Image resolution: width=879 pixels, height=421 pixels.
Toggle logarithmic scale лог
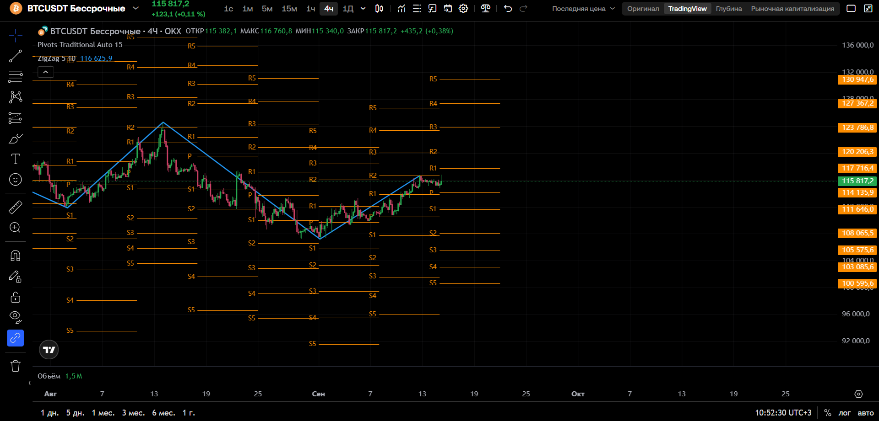click(x=844, y=413)
